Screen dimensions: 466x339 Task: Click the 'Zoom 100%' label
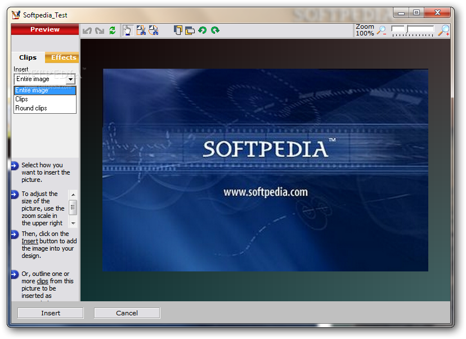click(365, 30)
